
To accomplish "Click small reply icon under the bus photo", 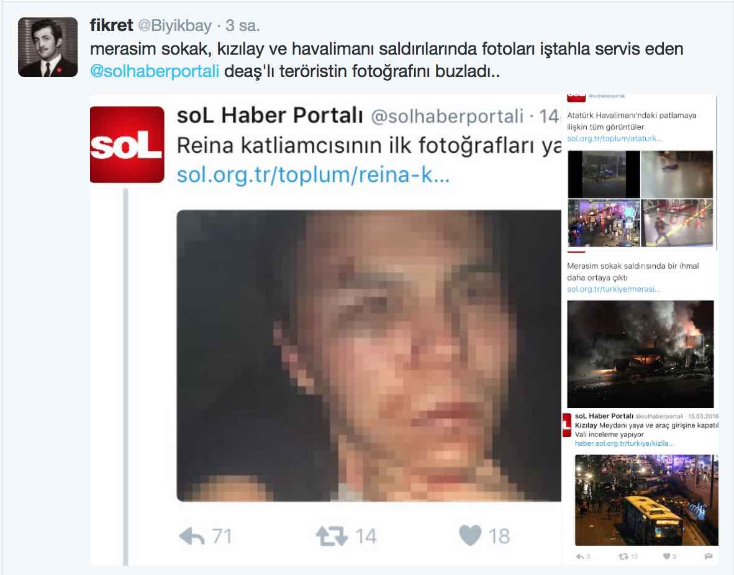I will pos(580,556).
